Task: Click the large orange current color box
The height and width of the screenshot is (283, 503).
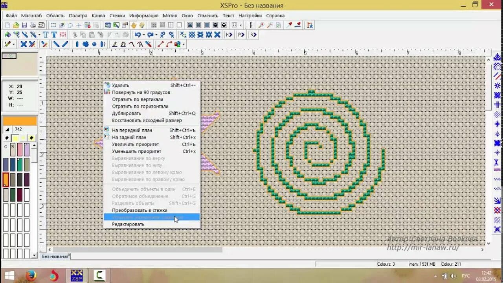Action: pos(20,121)
